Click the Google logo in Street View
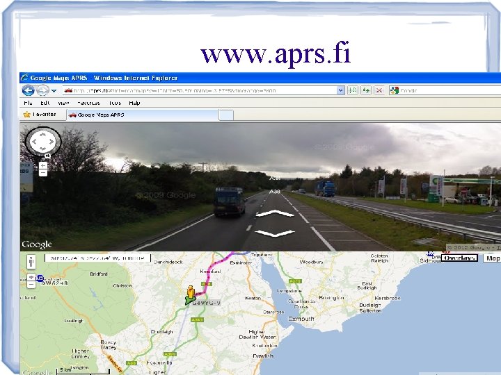Screen dimensions: 501x375 [37, 244]
